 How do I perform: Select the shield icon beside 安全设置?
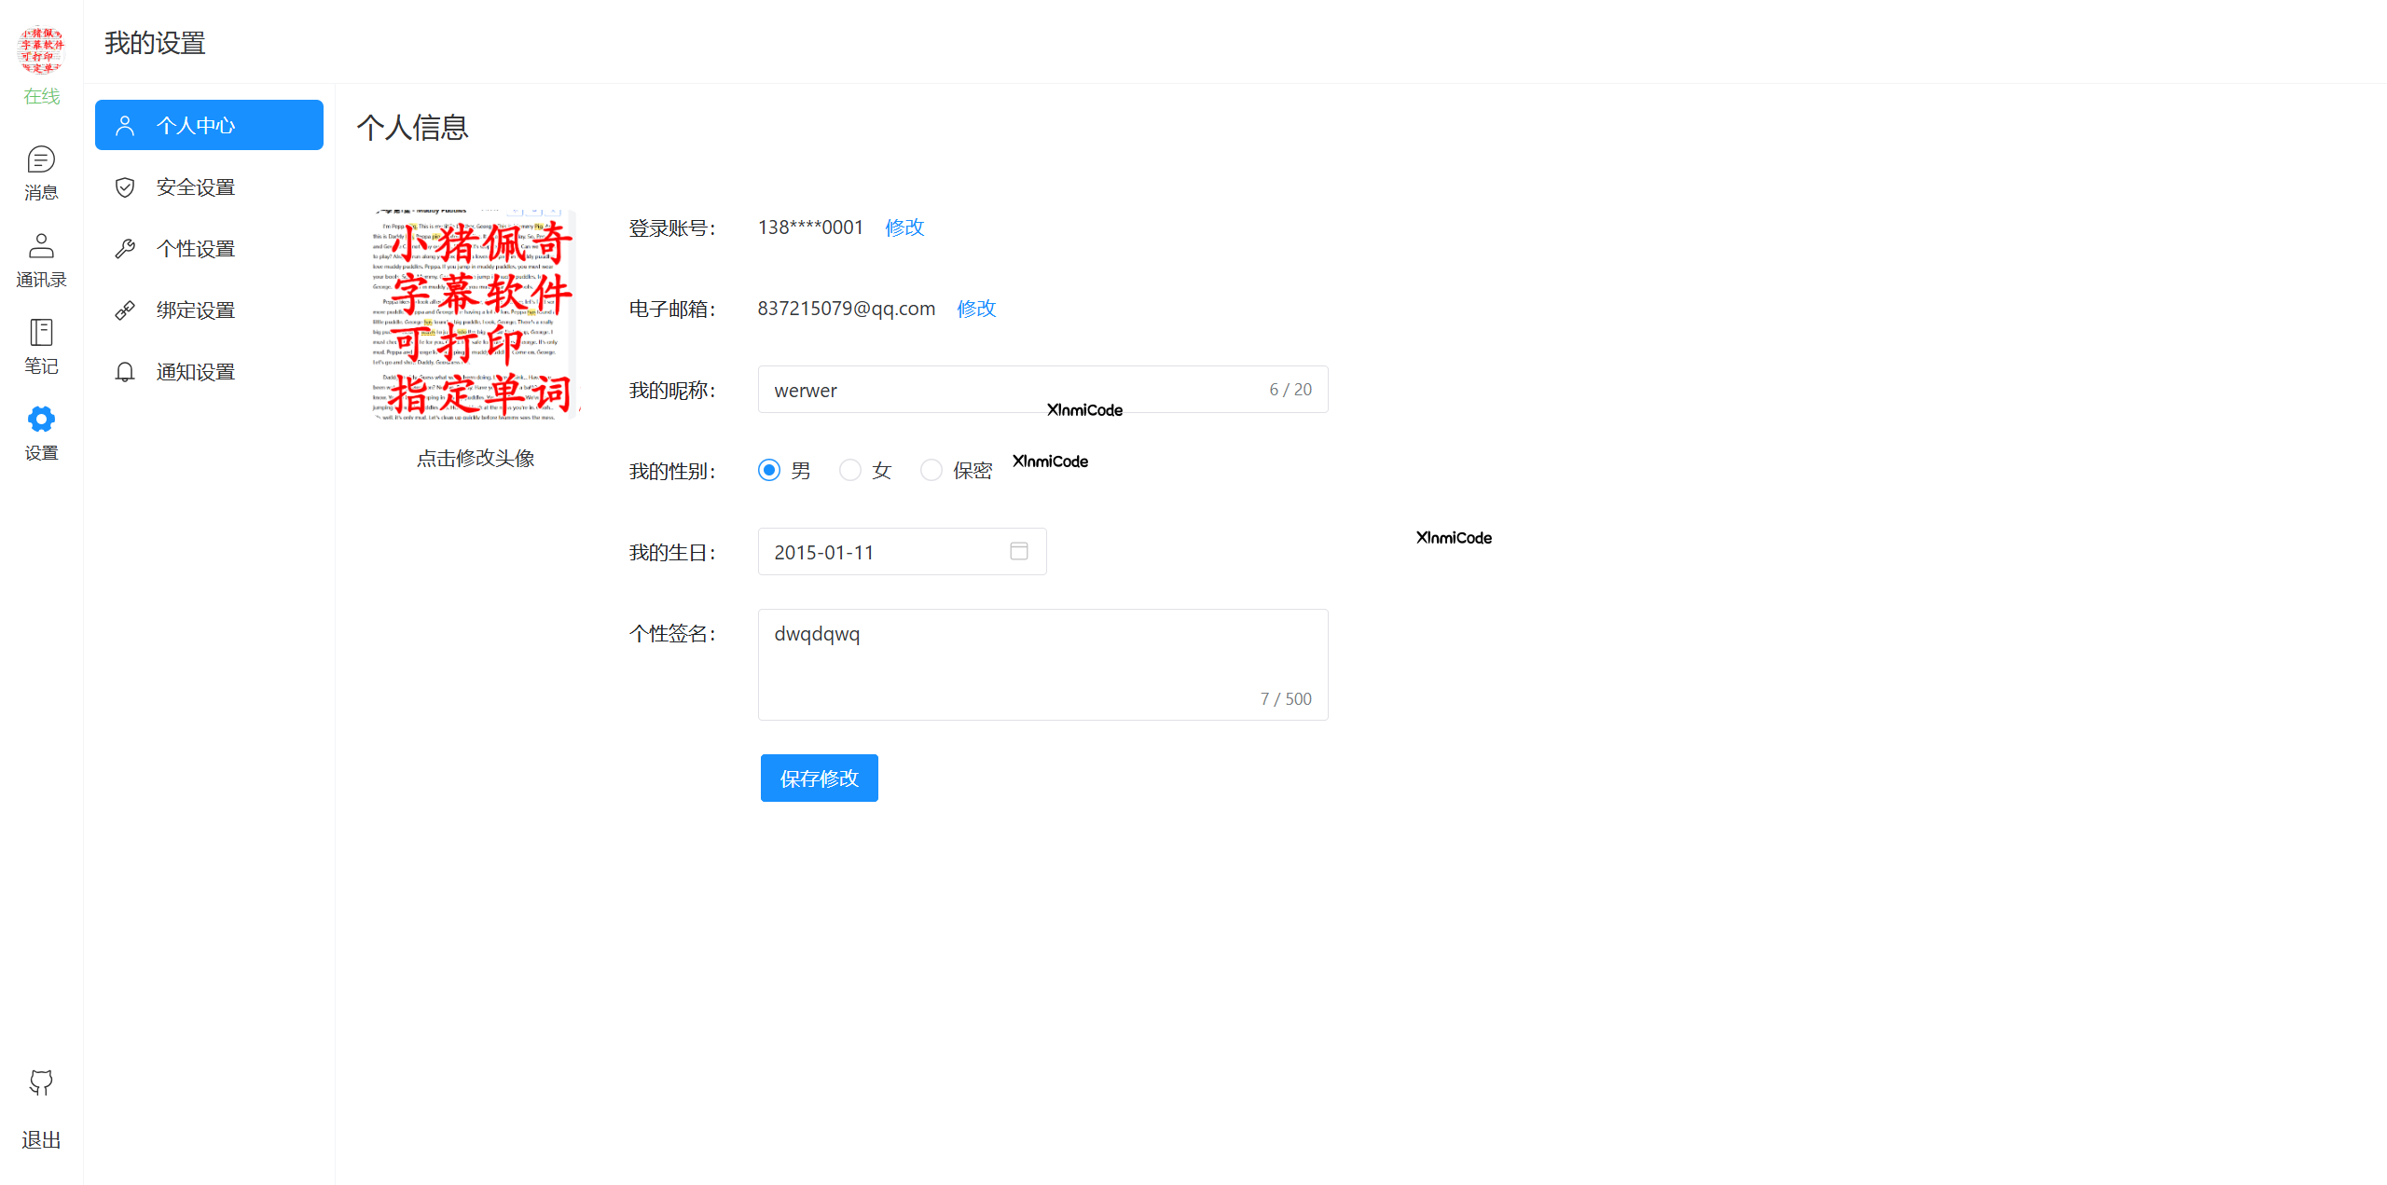(x=126, y=186)
